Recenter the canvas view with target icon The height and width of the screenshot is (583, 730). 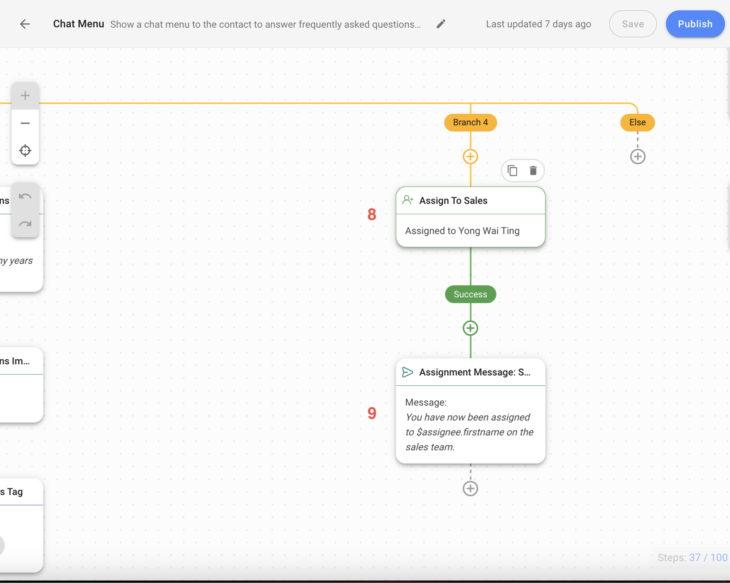(x=25, y=151)
